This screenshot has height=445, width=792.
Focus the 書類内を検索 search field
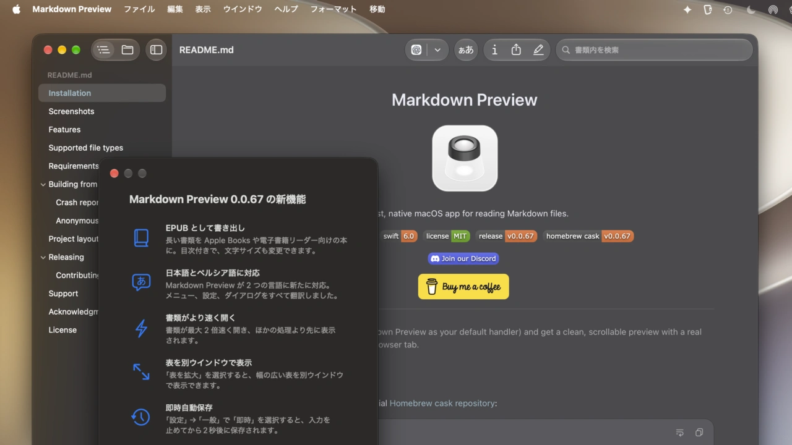[x=655, y=50]
